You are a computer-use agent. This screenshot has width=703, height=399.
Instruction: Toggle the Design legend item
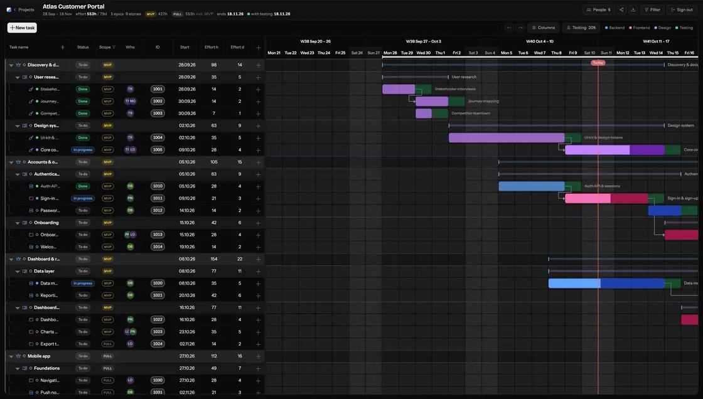[663, 28]
